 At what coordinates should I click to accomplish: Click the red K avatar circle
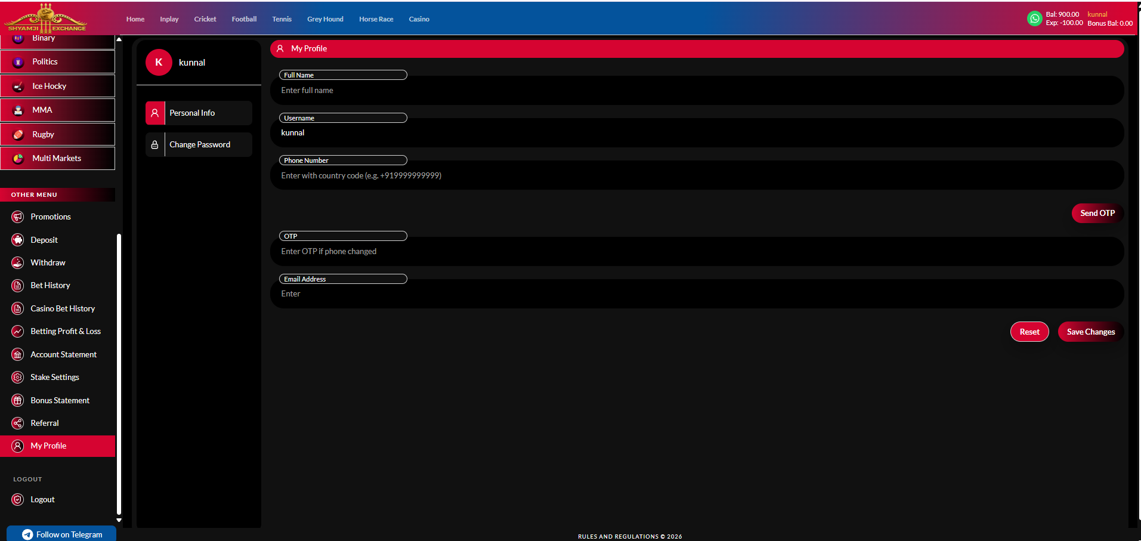(x=159, y=62)
